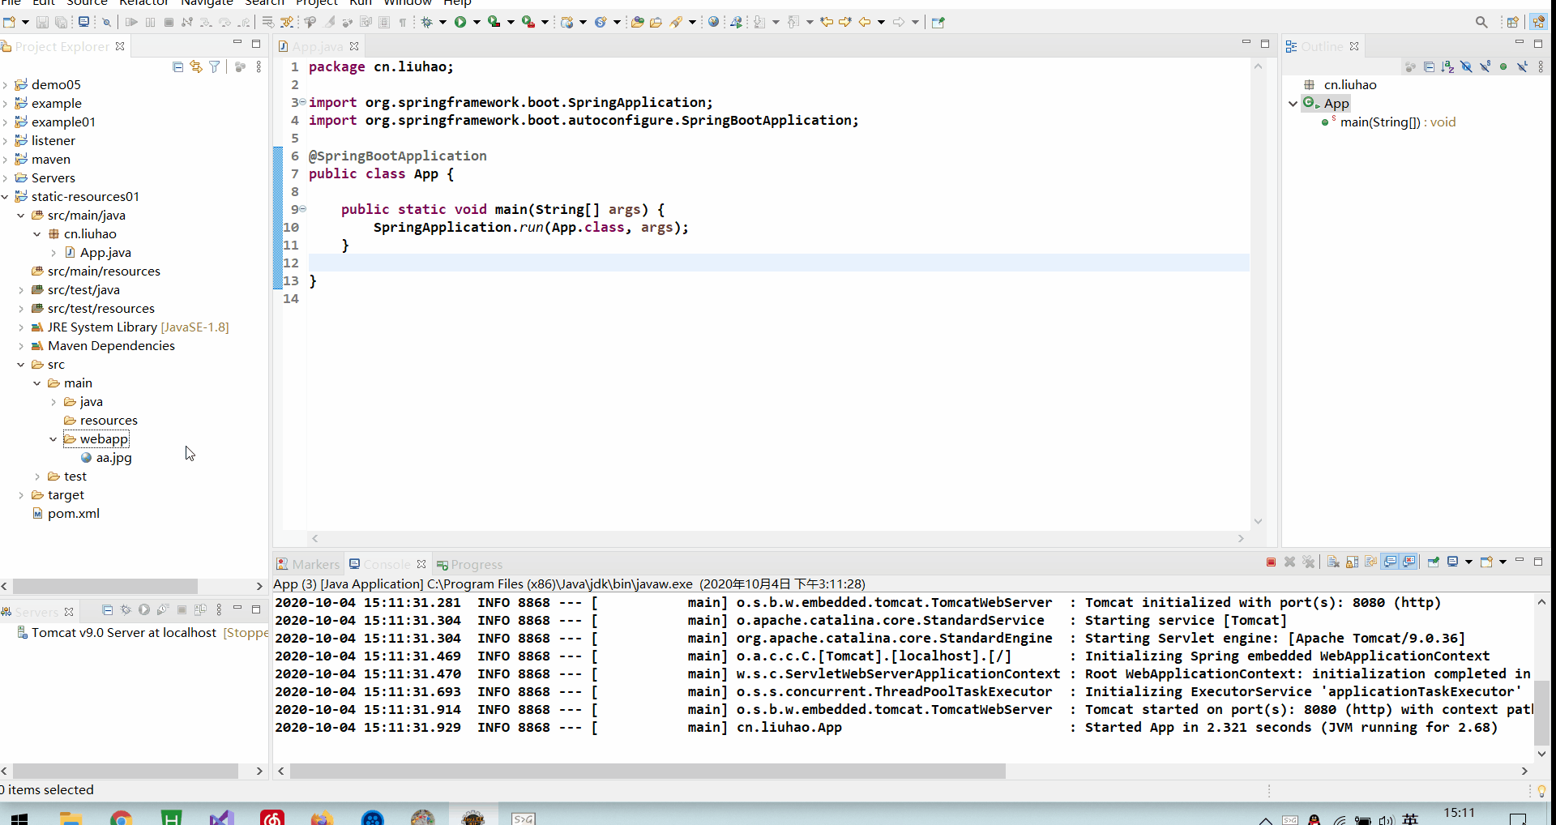This screenshot has width=1556, height=825.
Task: Expand the target folder
Action: 21,495
